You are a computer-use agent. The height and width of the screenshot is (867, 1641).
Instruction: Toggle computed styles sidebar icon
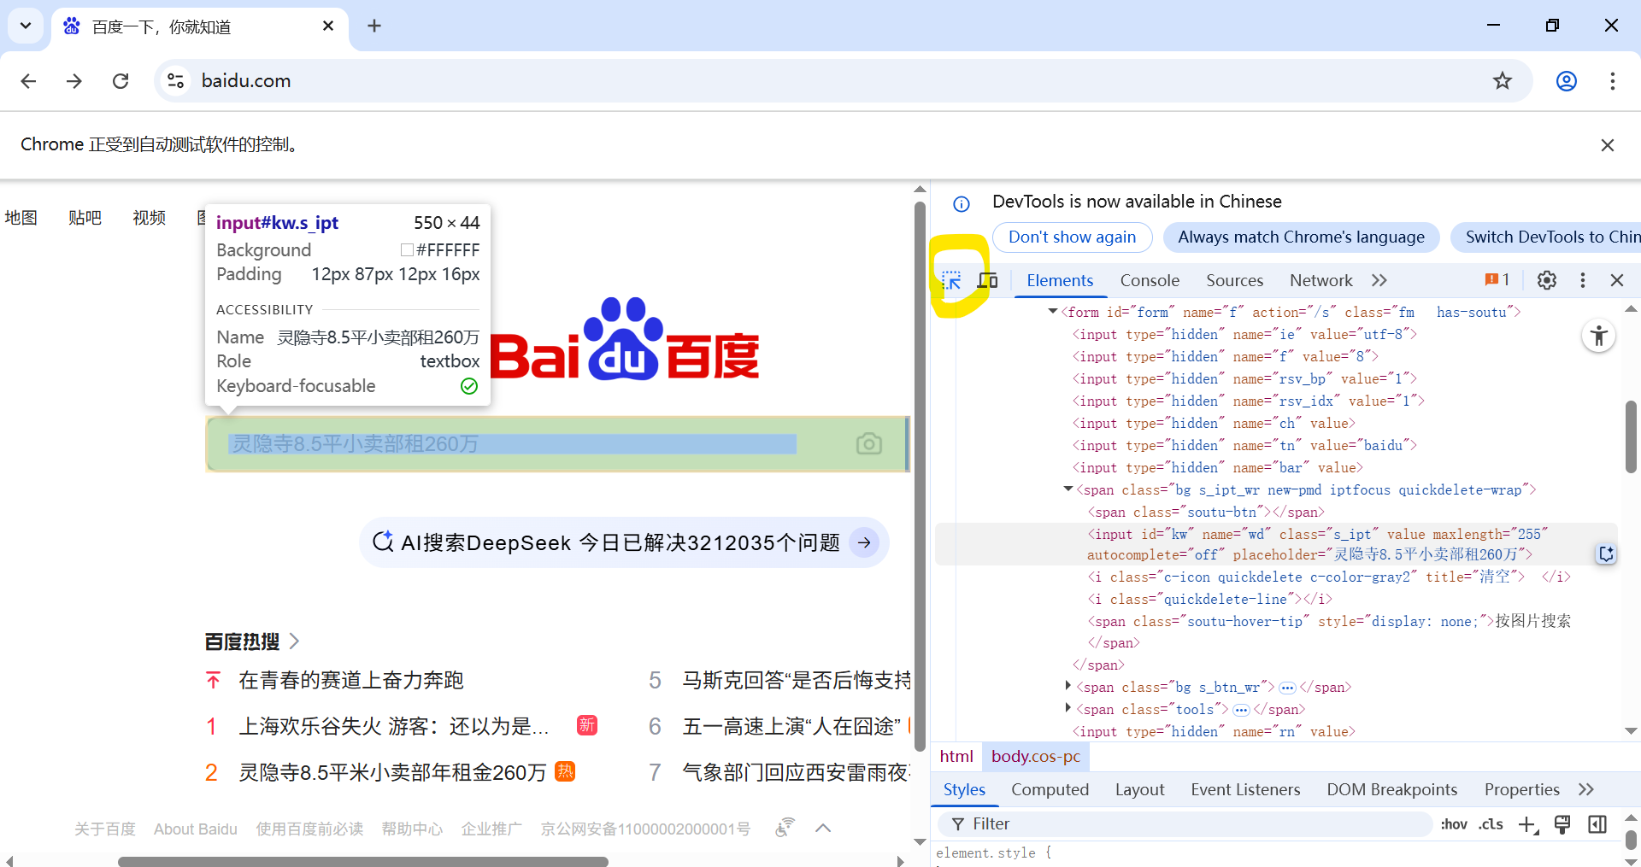pyautogui.click(x=1597, y=824)
